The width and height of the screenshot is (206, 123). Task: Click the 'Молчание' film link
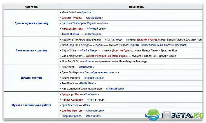(x=93, y=116)
